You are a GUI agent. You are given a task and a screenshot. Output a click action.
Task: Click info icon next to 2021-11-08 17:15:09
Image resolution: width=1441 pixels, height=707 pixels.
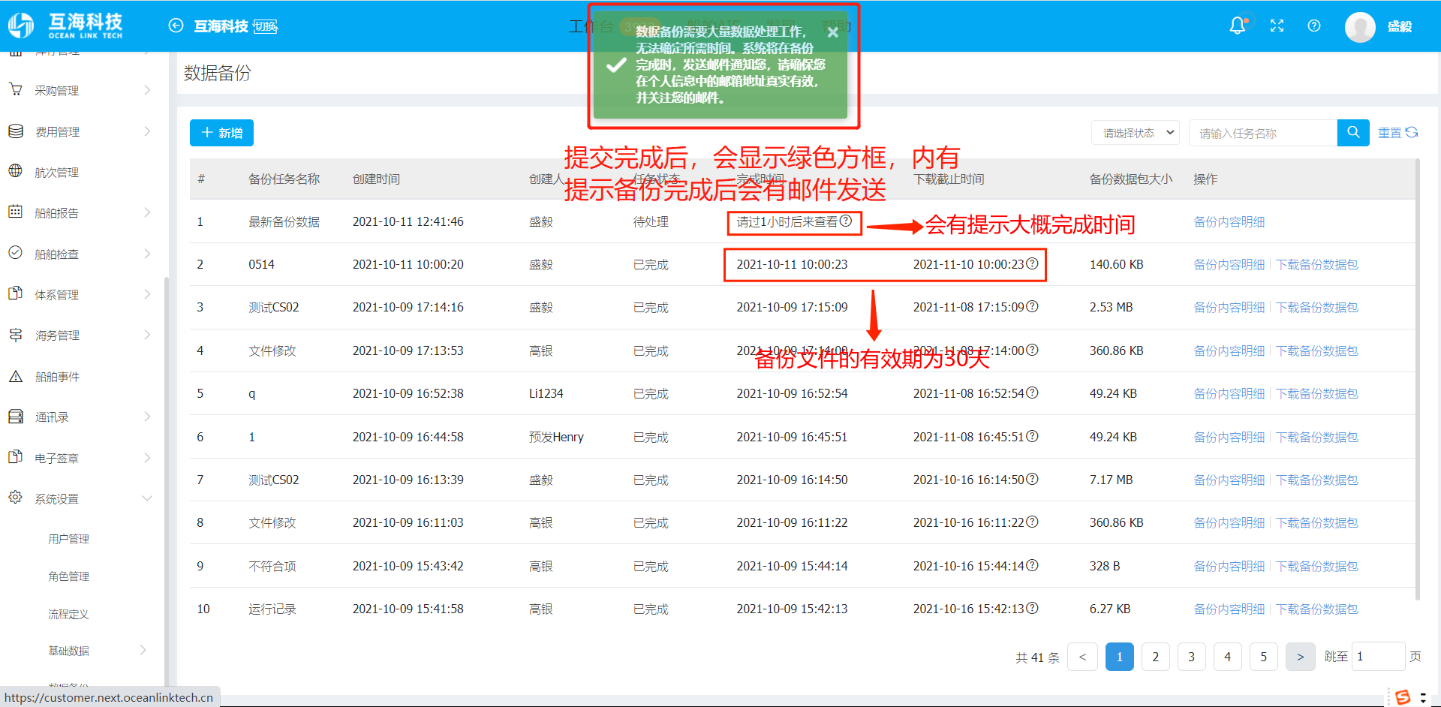(x=1032, y=306)
